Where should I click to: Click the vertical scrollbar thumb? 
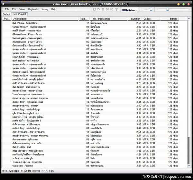point(189,150)
